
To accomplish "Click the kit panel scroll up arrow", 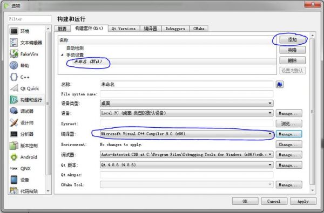I will [313, 36].
